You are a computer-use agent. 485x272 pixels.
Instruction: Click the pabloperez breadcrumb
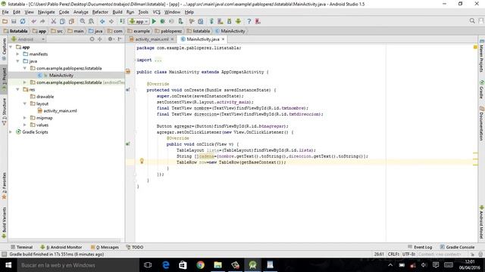click(168, 31)
